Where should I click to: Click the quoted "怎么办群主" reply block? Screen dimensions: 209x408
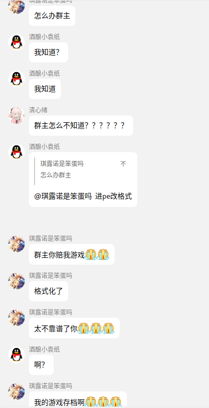[x=83, y=170]
